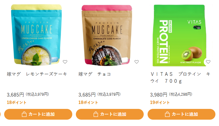Click the 3,980円 price for VITAS protein

tap(159, 95)
